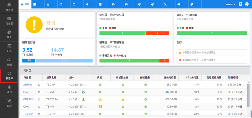252x118 pixels.
Task: Open the ITMS server link
Action: (x=26, y=92)
